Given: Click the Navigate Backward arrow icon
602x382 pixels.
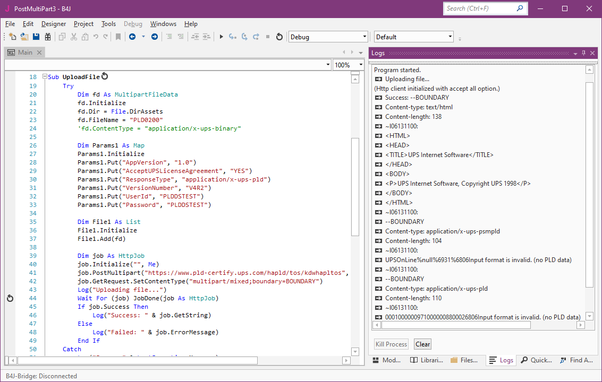Looking at the screenshot, I should click(132, 37).
